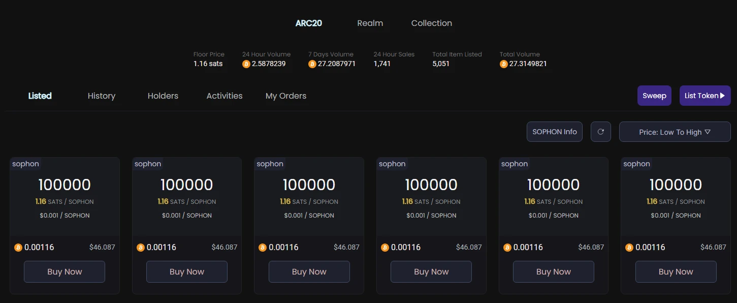View the Holders tab
This screenshot has width=737, height=303.
(x=163, y=96)
